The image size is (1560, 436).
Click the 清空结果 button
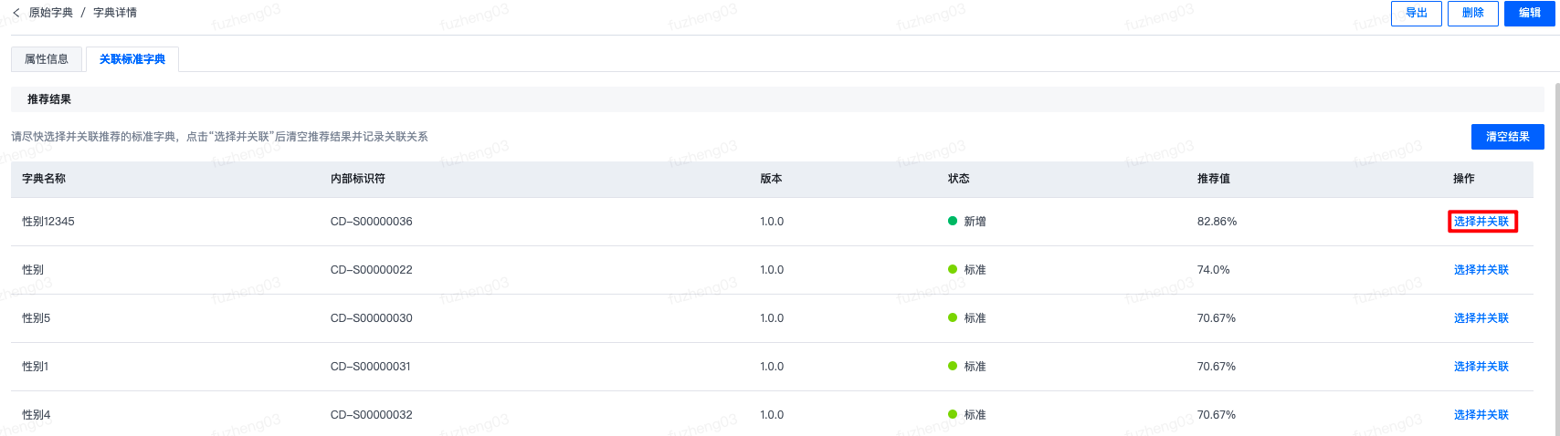pos(1508,137)
